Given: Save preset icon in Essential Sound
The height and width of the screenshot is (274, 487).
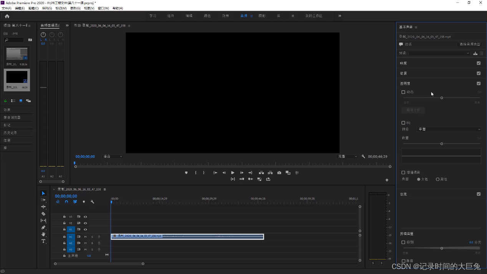Looking at the screenshot, I should coord(475,53).
